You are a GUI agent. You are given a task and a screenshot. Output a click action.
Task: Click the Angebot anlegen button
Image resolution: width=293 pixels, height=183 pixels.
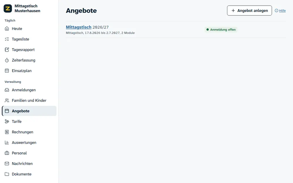(249, 11)
